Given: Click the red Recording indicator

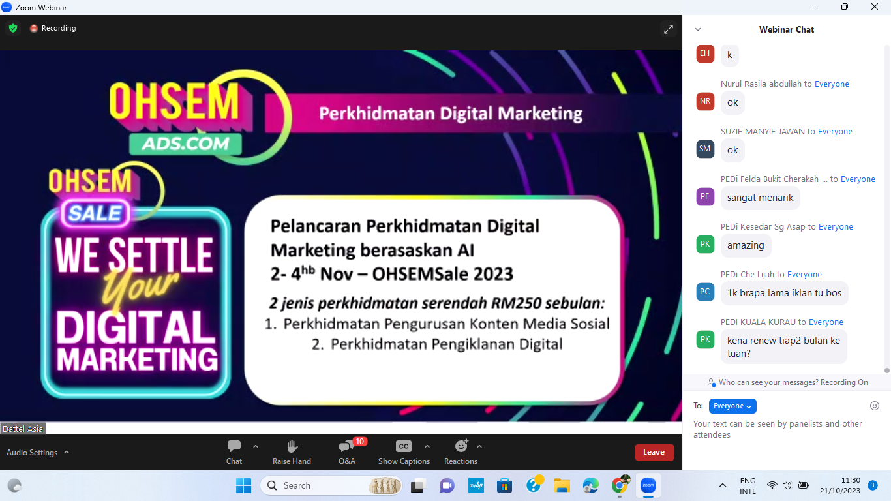Looking at the screenshot, I should [x=53, y=28].
